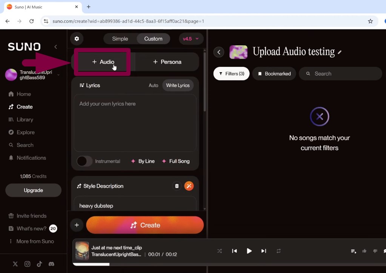The width and height of the screenshot is (386, 273).
Task: Click the create panel scrollbar
Action: [205, 81]
